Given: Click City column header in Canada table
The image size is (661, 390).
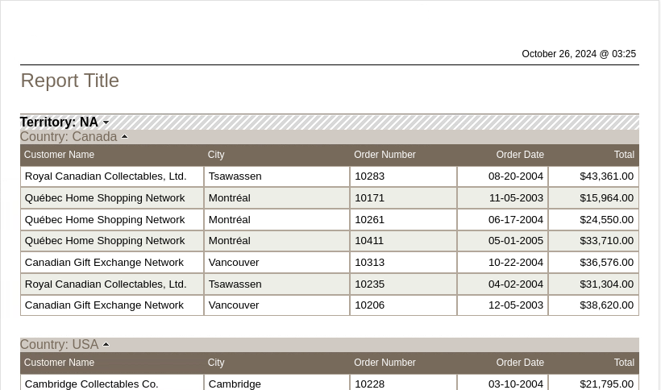Looking at the screenshot, I should [216, 155].
